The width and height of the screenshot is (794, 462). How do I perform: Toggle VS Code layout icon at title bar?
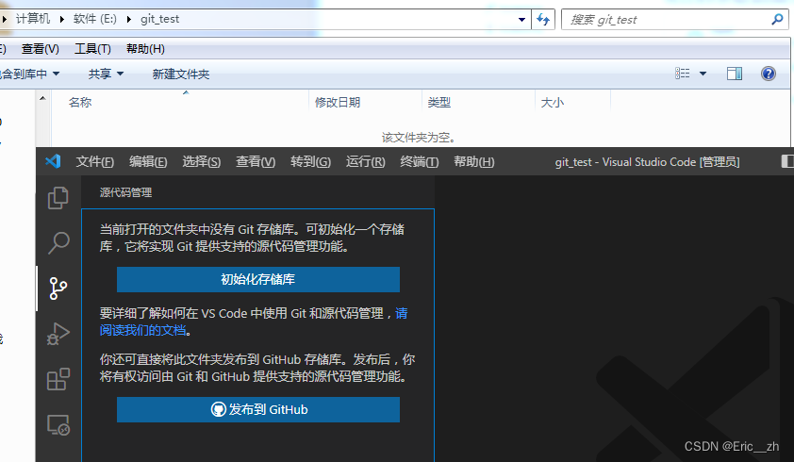pyautogui.click(x=787, y=161)
